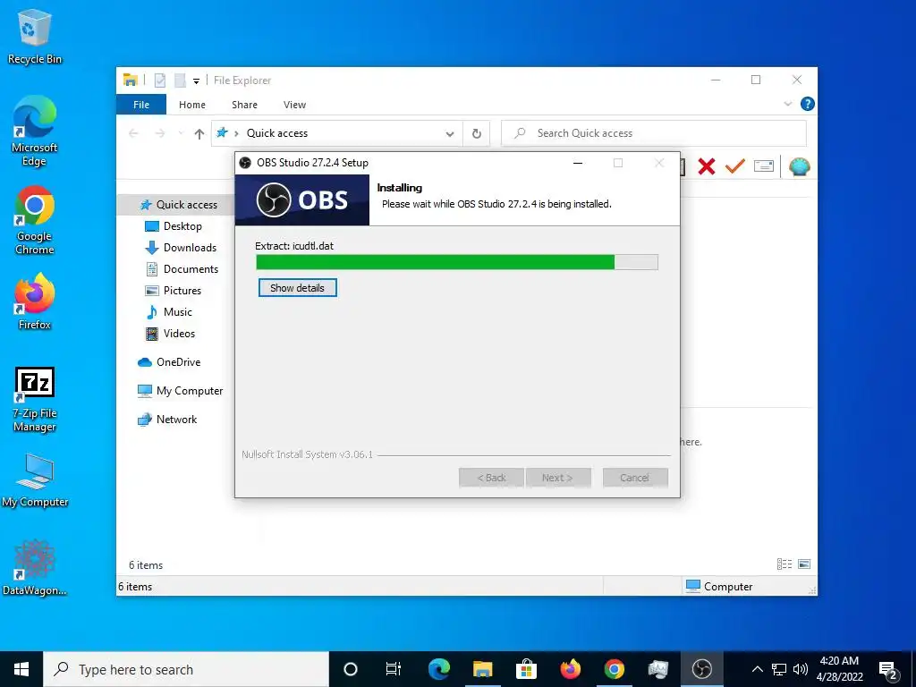Viewport: 916px width, 687px height.
Task: Click the rename box toolbar icon
Action: coord(764,167)
